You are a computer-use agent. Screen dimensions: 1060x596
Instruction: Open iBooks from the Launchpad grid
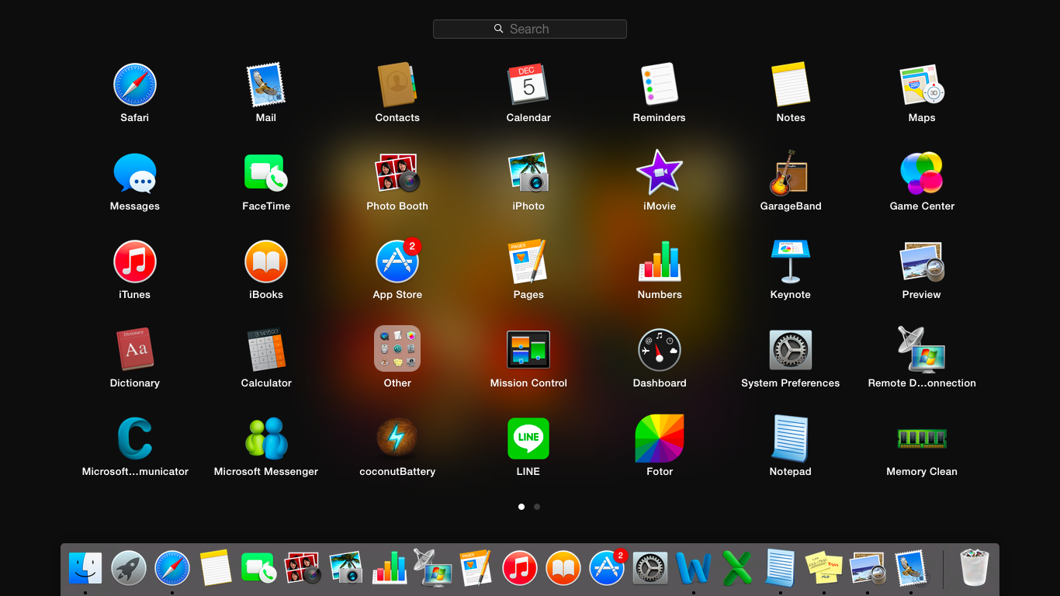coord(266,262)
